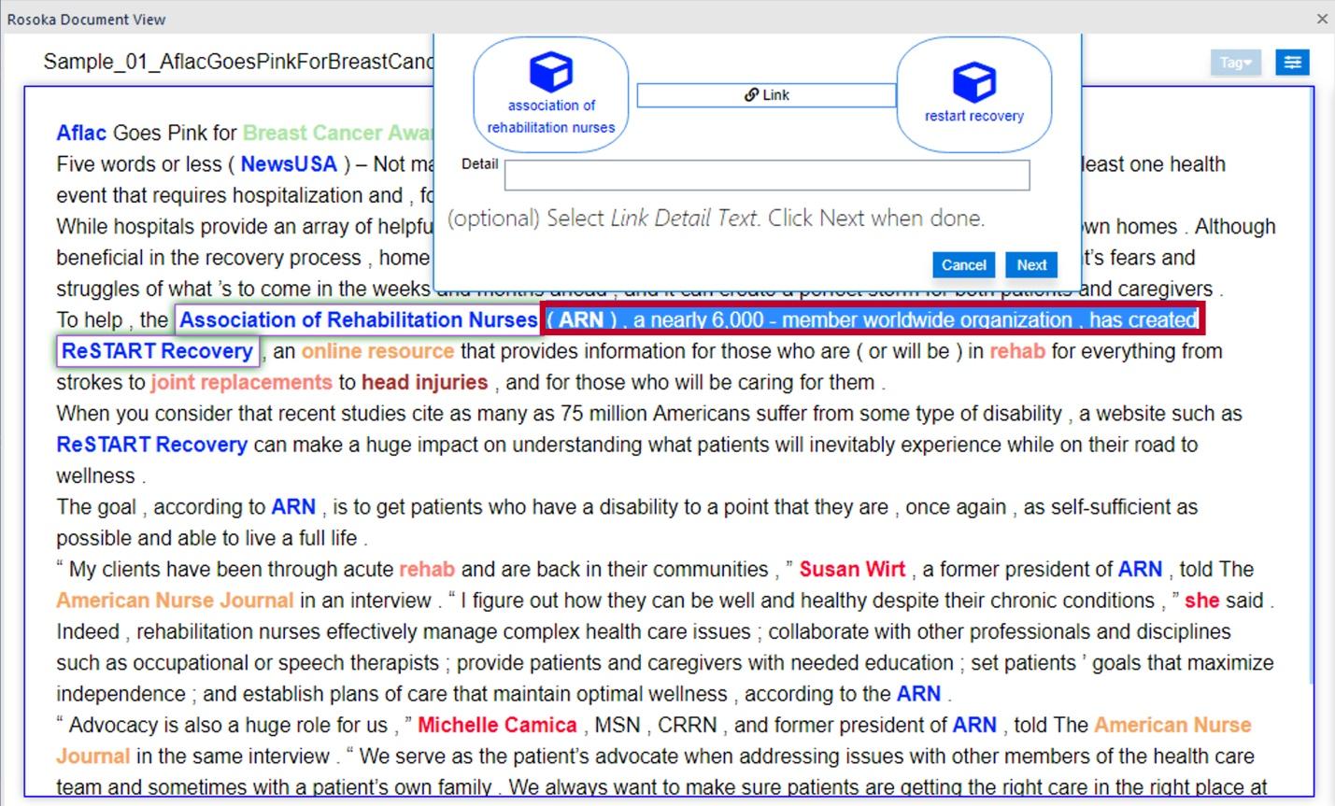Click the head injuries entity
Image resolution: width=1335 pixels, height=806 pixels.
(424, 383)
